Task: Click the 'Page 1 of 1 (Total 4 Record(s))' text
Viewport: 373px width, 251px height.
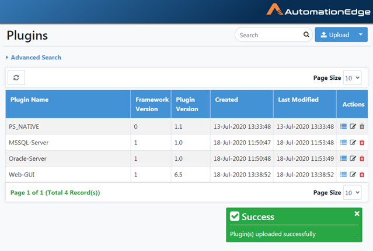Action: coord(55,193)
